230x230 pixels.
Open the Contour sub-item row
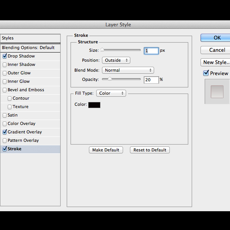pyautogui.click(x=30, y=99)
